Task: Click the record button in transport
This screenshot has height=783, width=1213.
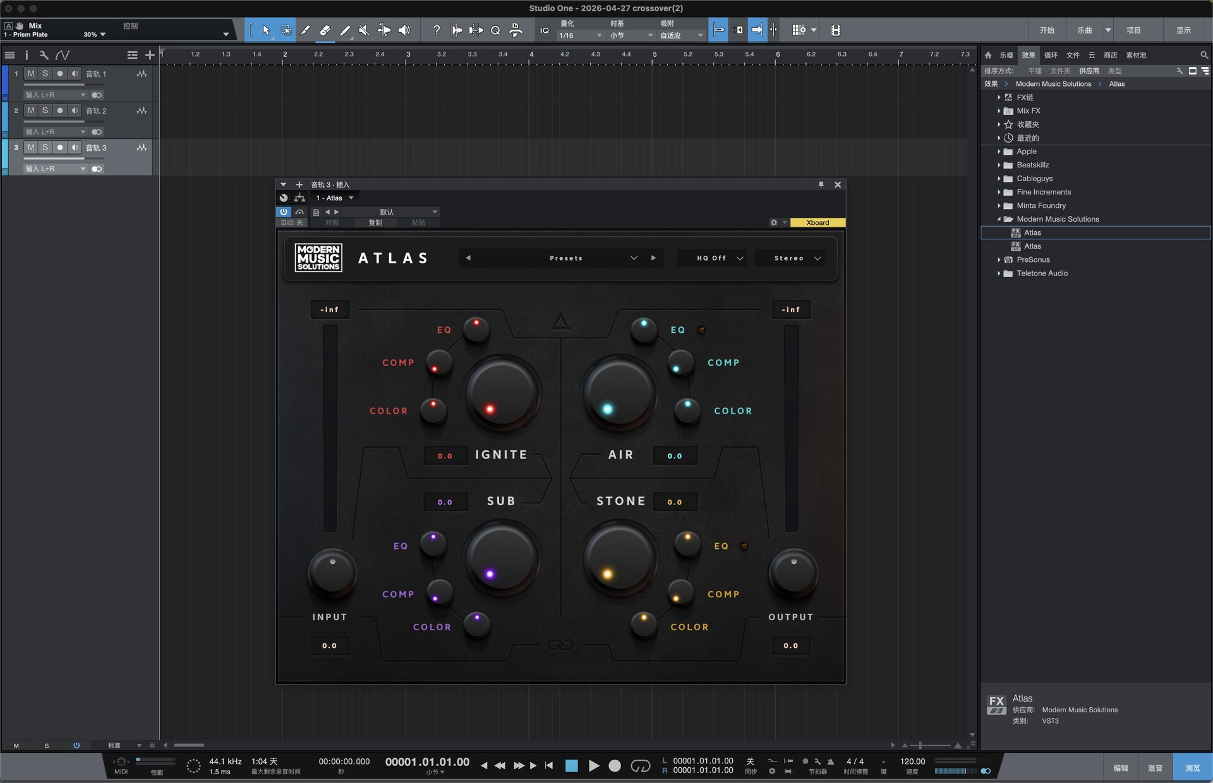Action: [615, 765]
